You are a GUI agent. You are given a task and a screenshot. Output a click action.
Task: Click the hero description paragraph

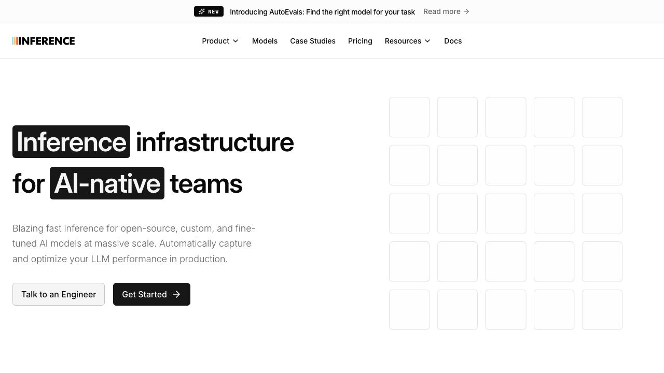coord(134,243)
